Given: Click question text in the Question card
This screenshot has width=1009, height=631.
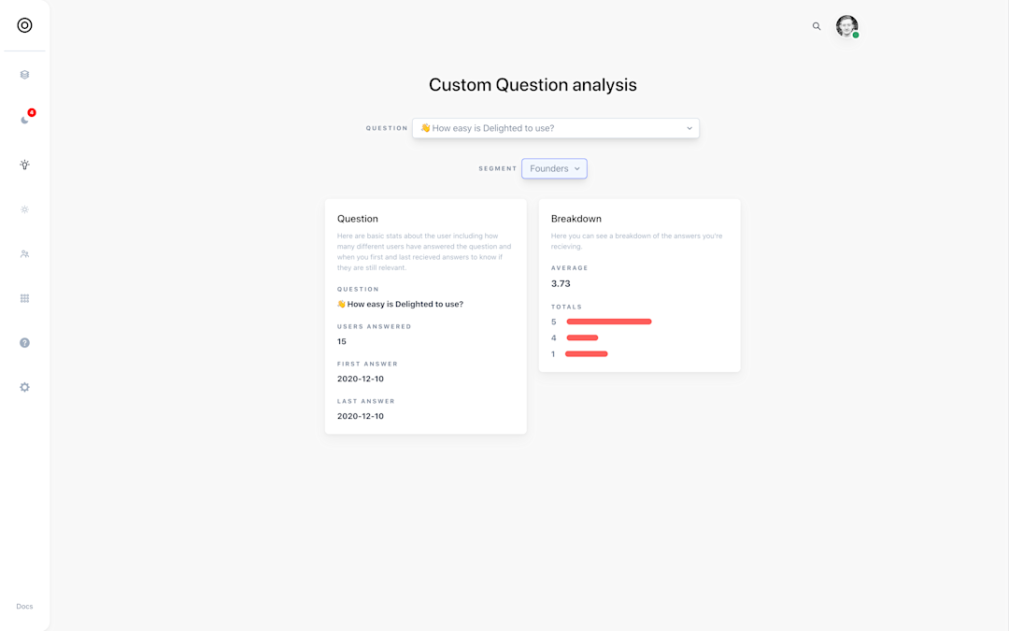Looking at the screenshot, I should (400, 304).
